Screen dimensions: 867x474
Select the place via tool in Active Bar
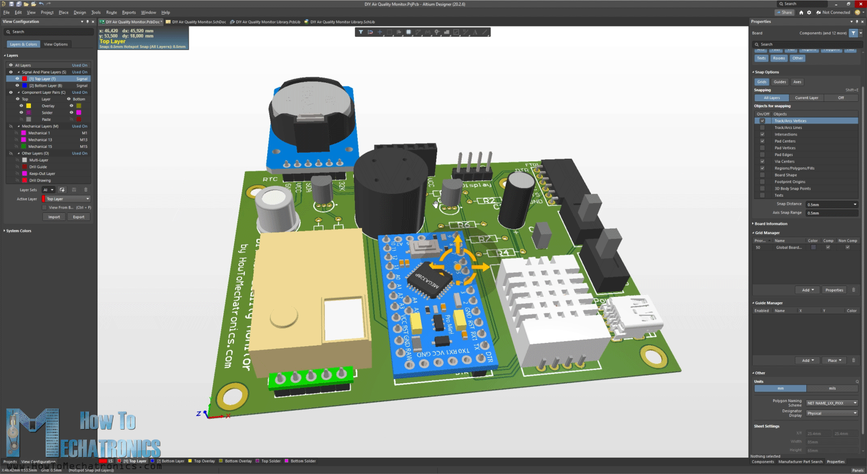tap(437, 32)
